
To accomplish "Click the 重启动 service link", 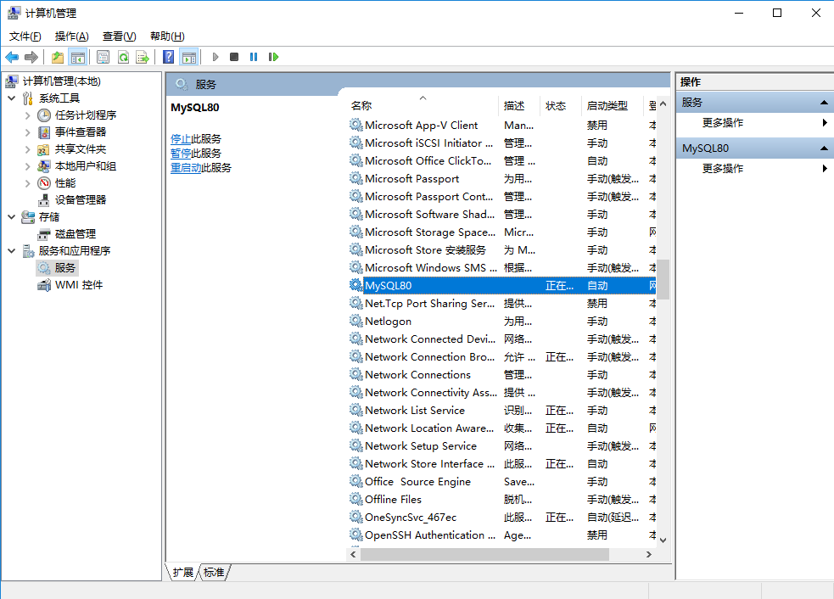I will [186, 168].
